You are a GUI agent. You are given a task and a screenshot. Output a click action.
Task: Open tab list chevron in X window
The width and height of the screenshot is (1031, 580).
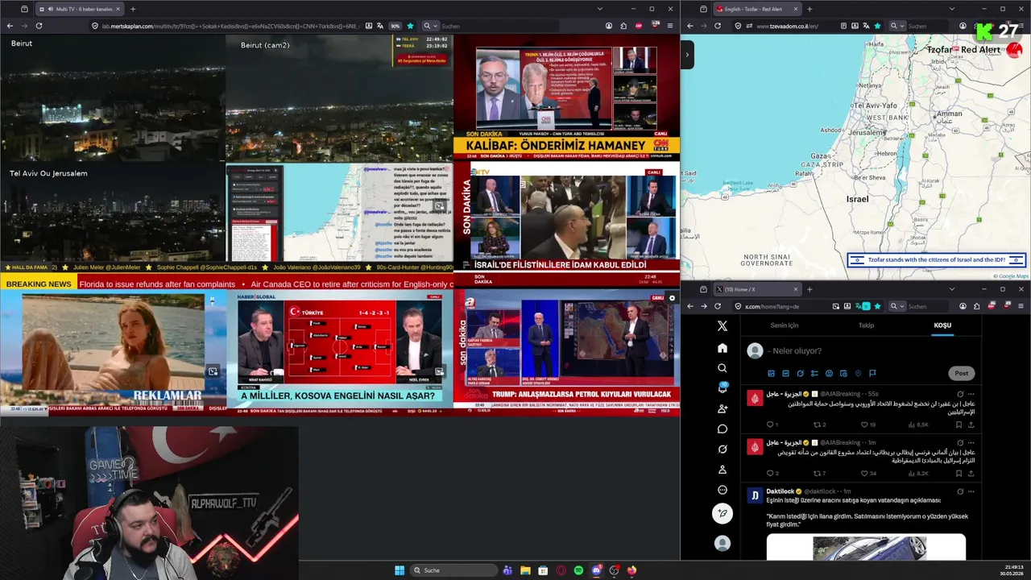pos(951,289)
